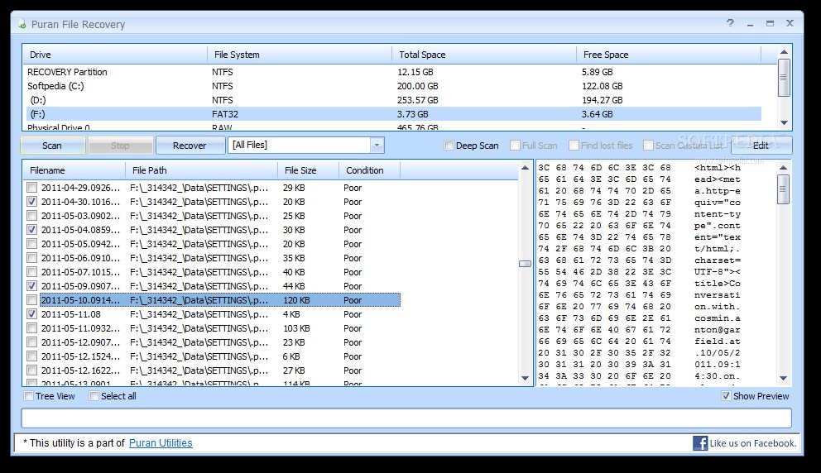
Task: Select the RECOVERY Partition drive row
Action: (67, 72)
